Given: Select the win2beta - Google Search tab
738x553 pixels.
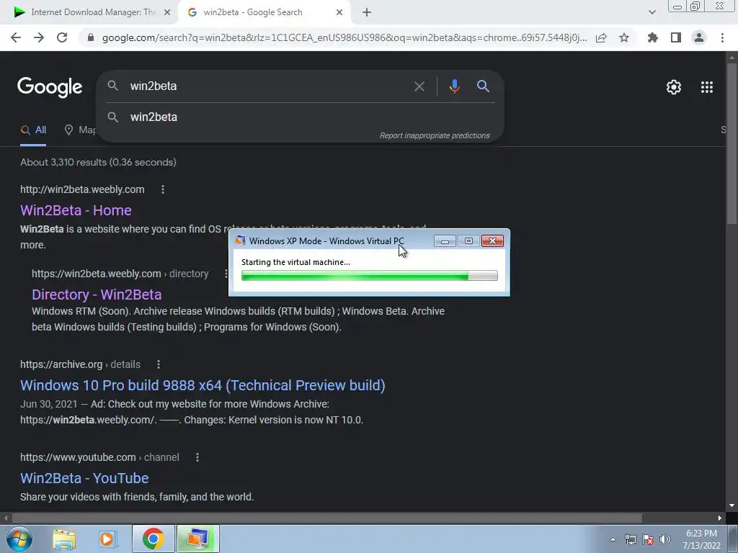Looking at the screenshot, I should [253, 12].
